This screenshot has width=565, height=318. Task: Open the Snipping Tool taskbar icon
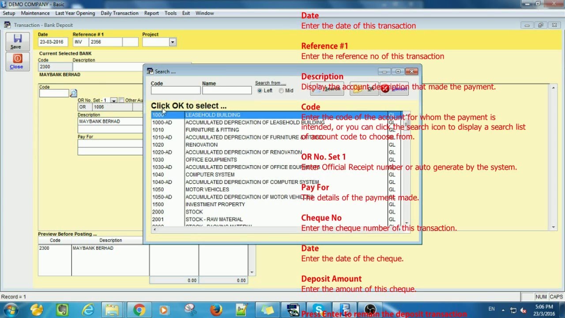(x=190, y=310)
